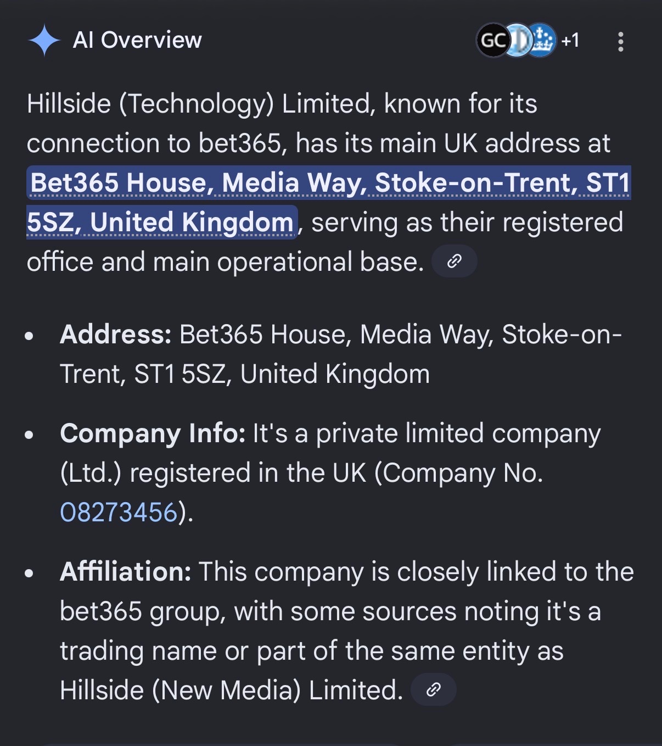The width and height of the screenshot is (662, 746).
Task: Click the 'Company Info:' bullet label
Action: click(x=153, y=433)
